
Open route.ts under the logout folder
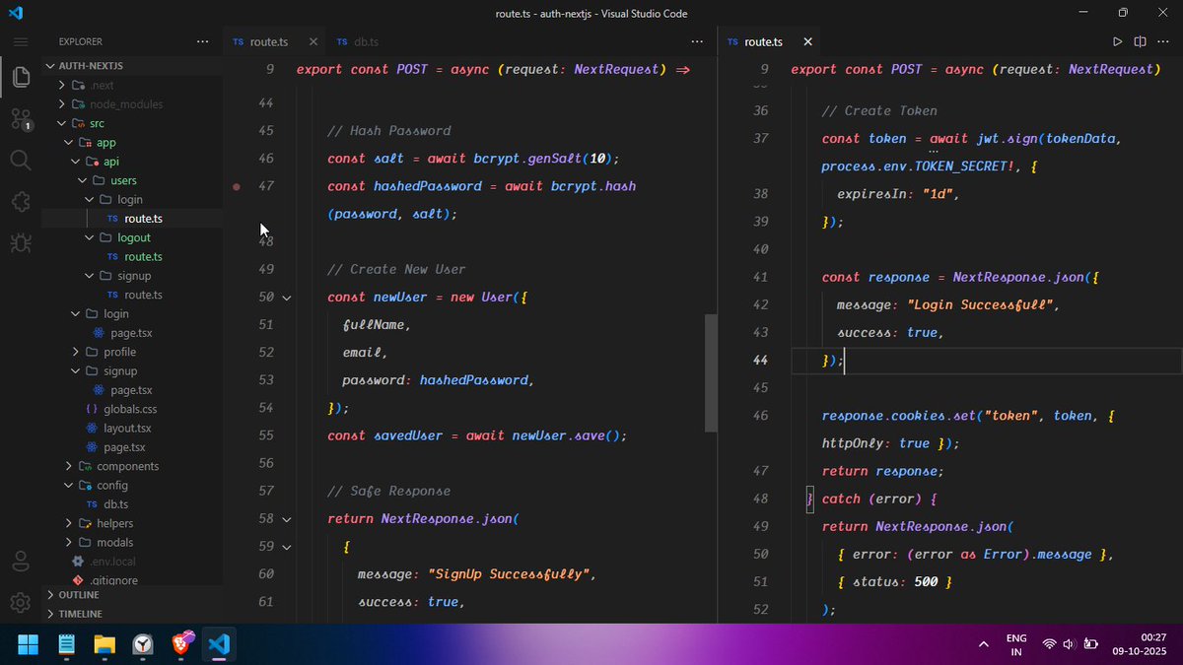click(143, 256)
